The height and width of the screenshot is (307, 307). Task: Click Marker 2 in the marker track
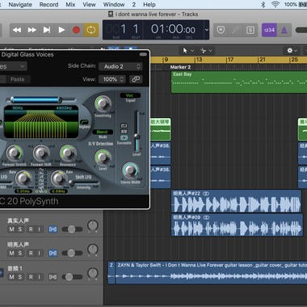coord(180,67)
